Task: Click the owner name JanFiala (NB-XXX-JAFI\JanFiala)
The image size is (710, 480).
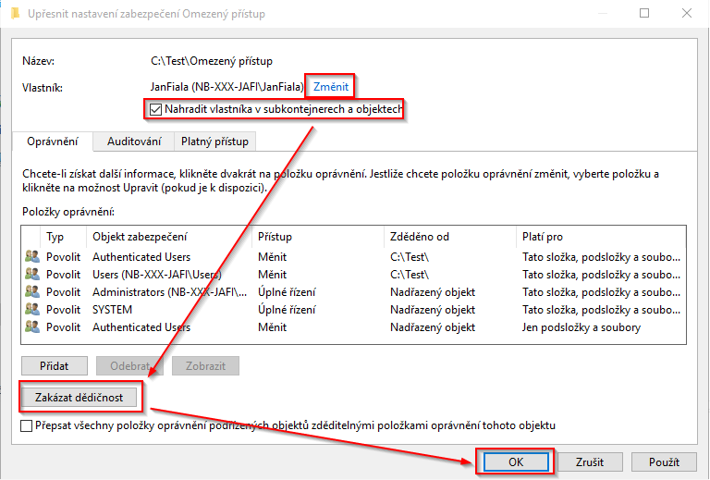Action: (x=226, y=87)
